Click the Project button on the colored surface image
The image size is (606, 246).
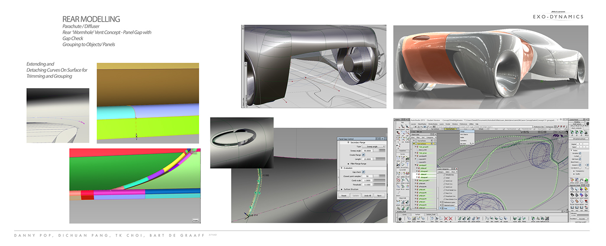pyautogui.click(x=196, y=220)
